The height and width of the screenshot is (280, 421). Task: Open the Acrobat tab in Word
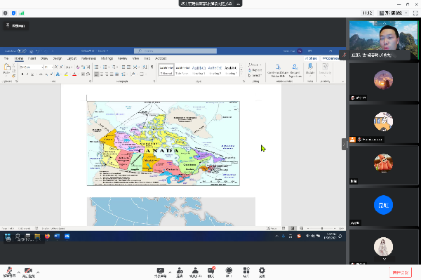click(161, 58)
